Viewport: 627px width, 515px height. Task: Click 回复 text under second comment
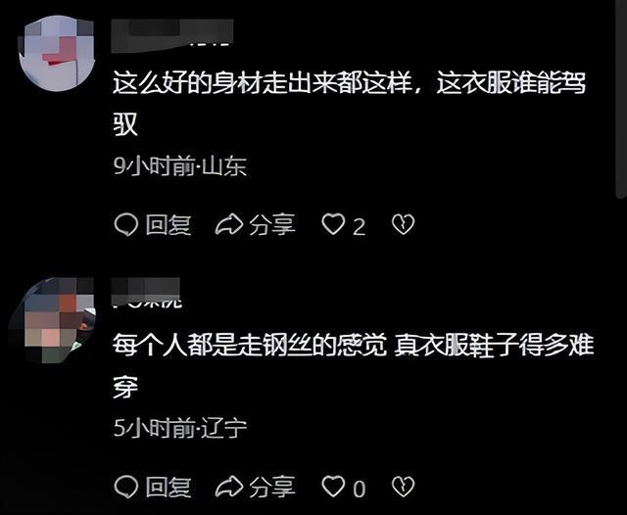pos(168,487)
